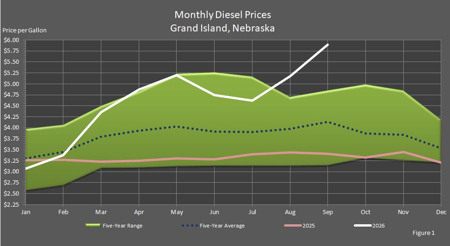Click the 2026 line's January starting point

26,168
